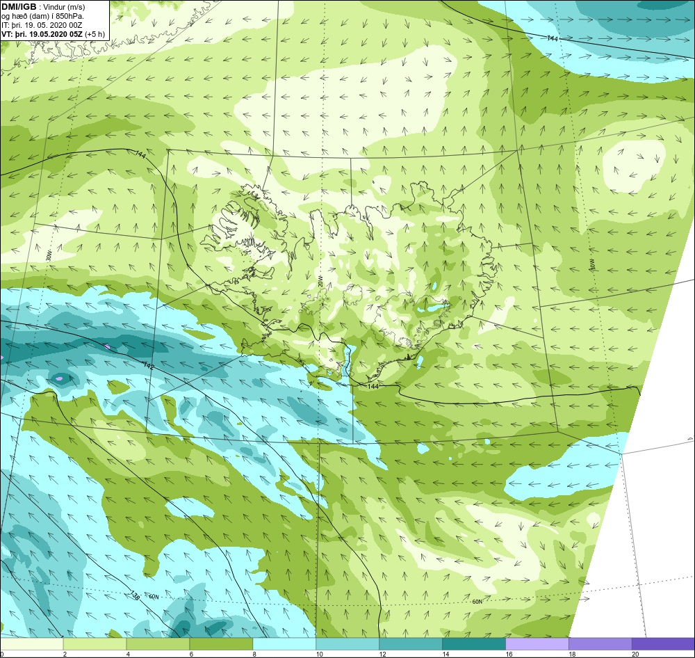Click the legend tick value "16"
The width and height of the screenshot is (695, 658).
click(509, 654)
